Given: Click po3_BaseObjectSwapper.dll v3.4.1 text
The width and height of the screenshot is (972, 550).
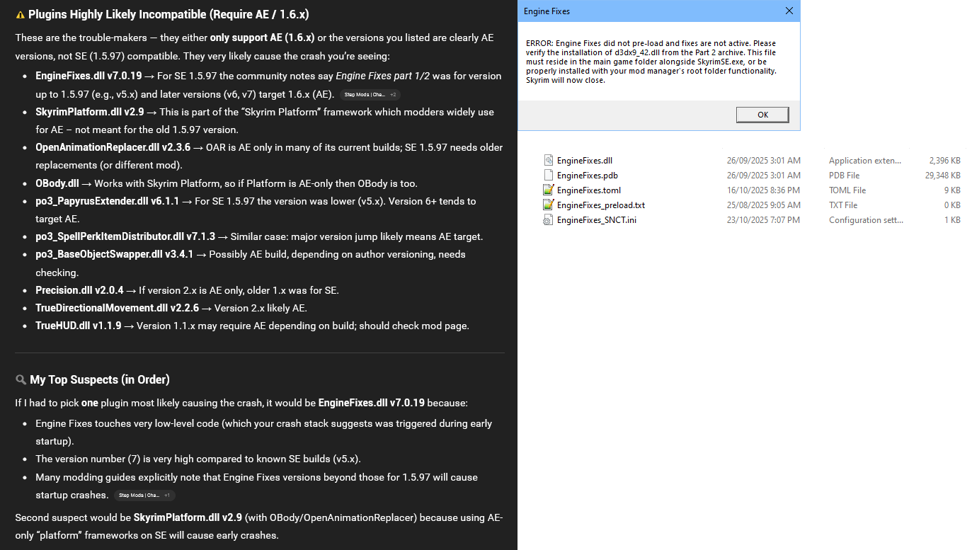Looking at the screenshot, I should coord(115,254).
